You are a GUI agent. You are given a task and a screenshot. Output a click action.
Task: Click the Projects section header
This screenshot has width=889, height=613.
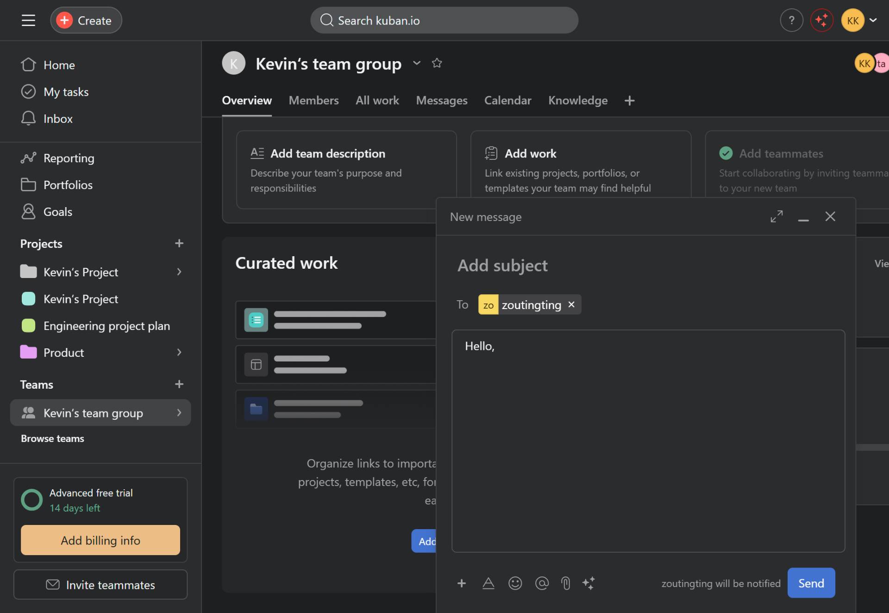click(x=41, y=244)
